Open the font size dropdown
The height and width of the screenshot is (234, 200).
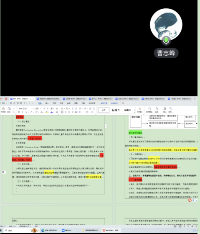pyautogui.click(x=38, y=108)
